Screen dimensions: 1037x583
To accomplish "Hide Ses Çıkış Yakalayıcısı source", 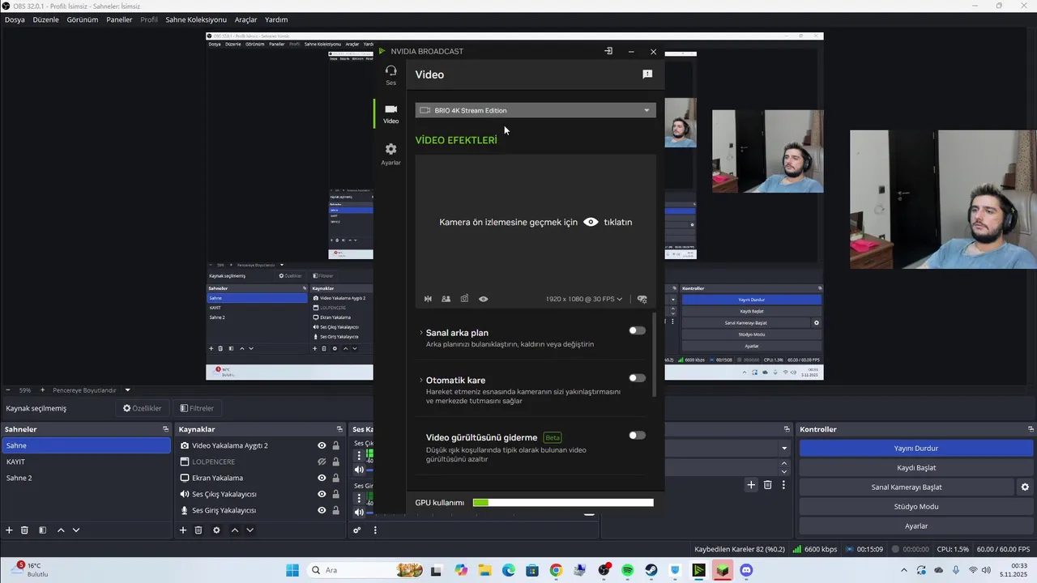I will 322,494.
